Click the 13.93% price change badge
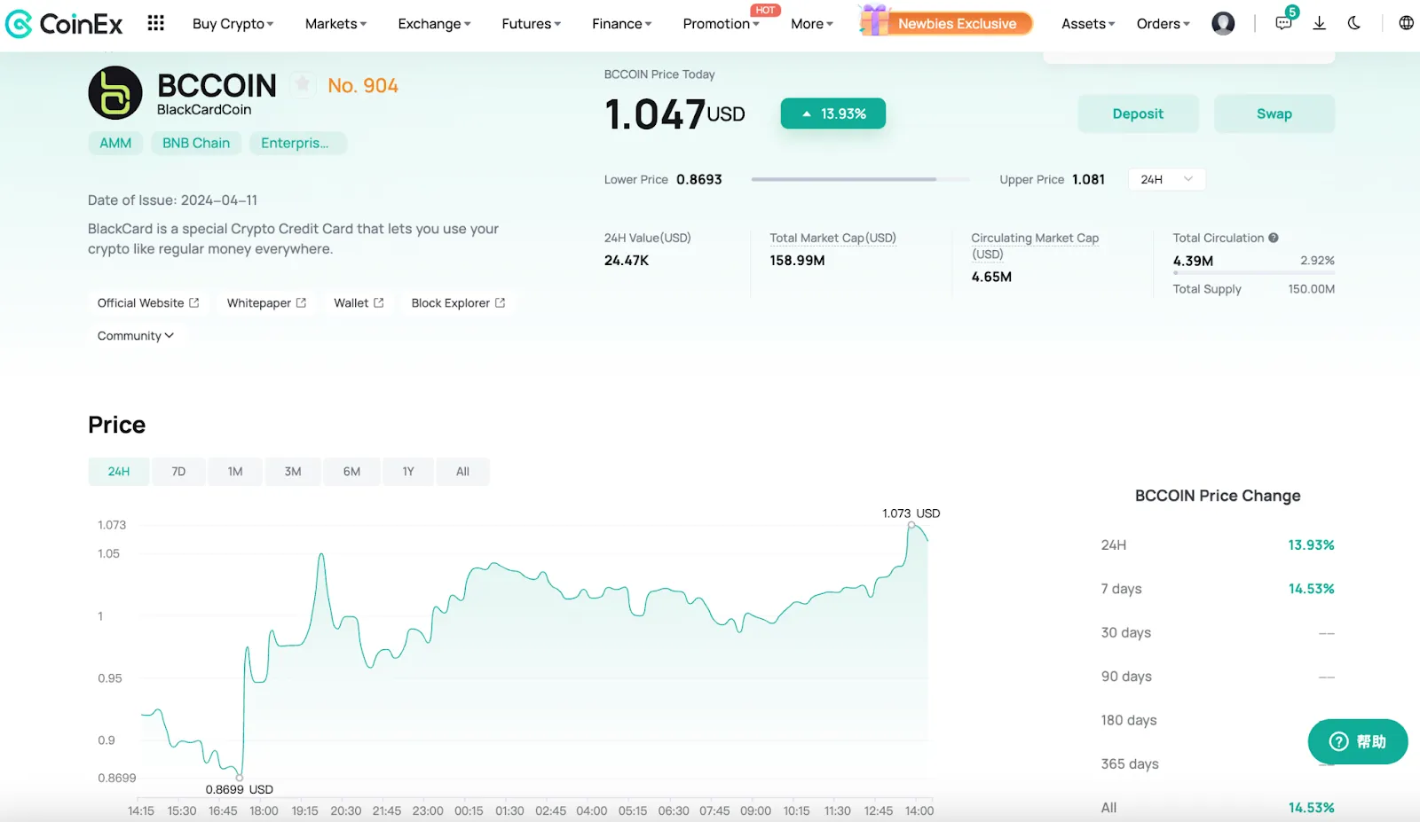 point(833,114)
